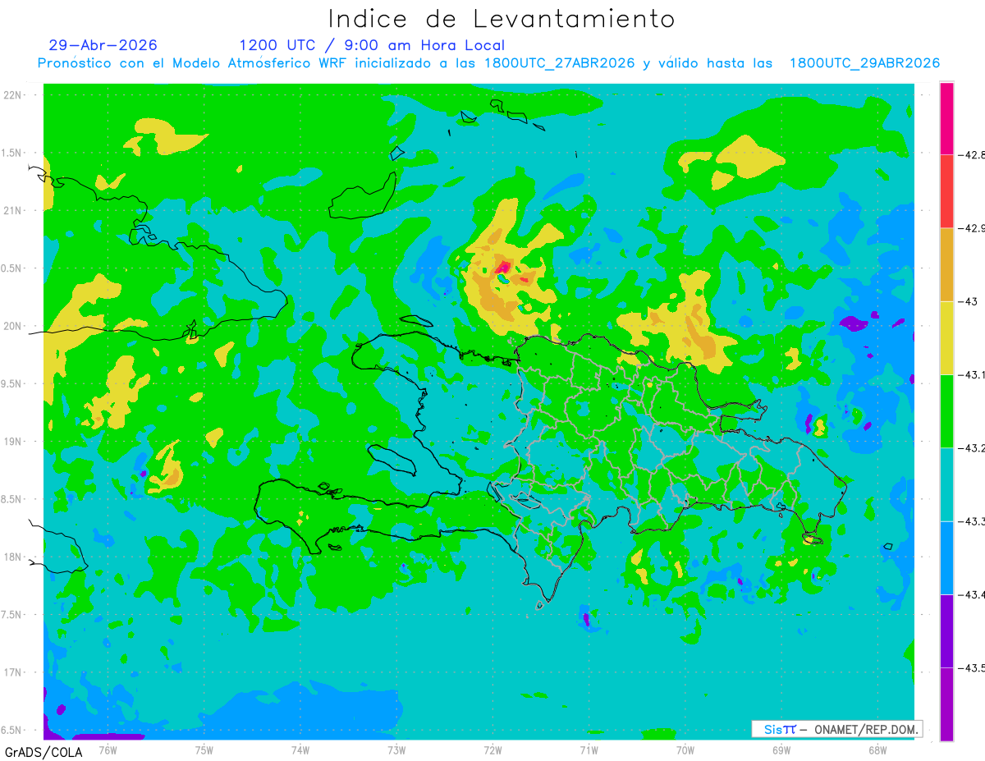This screenshot has width=985, height=761.
Task: Click the pink hotspot north of Haiti
Action: pyautogui.click(x=503, y=266)
